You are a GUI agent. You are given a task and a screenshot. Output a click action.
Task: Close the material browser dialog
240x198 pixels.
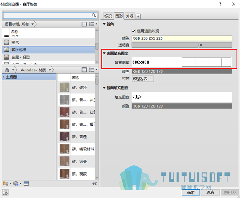[x=234, y=4]
